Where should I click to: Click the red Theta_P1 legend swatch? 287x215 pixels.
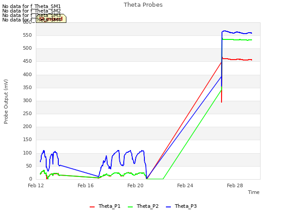pos(92,207)
